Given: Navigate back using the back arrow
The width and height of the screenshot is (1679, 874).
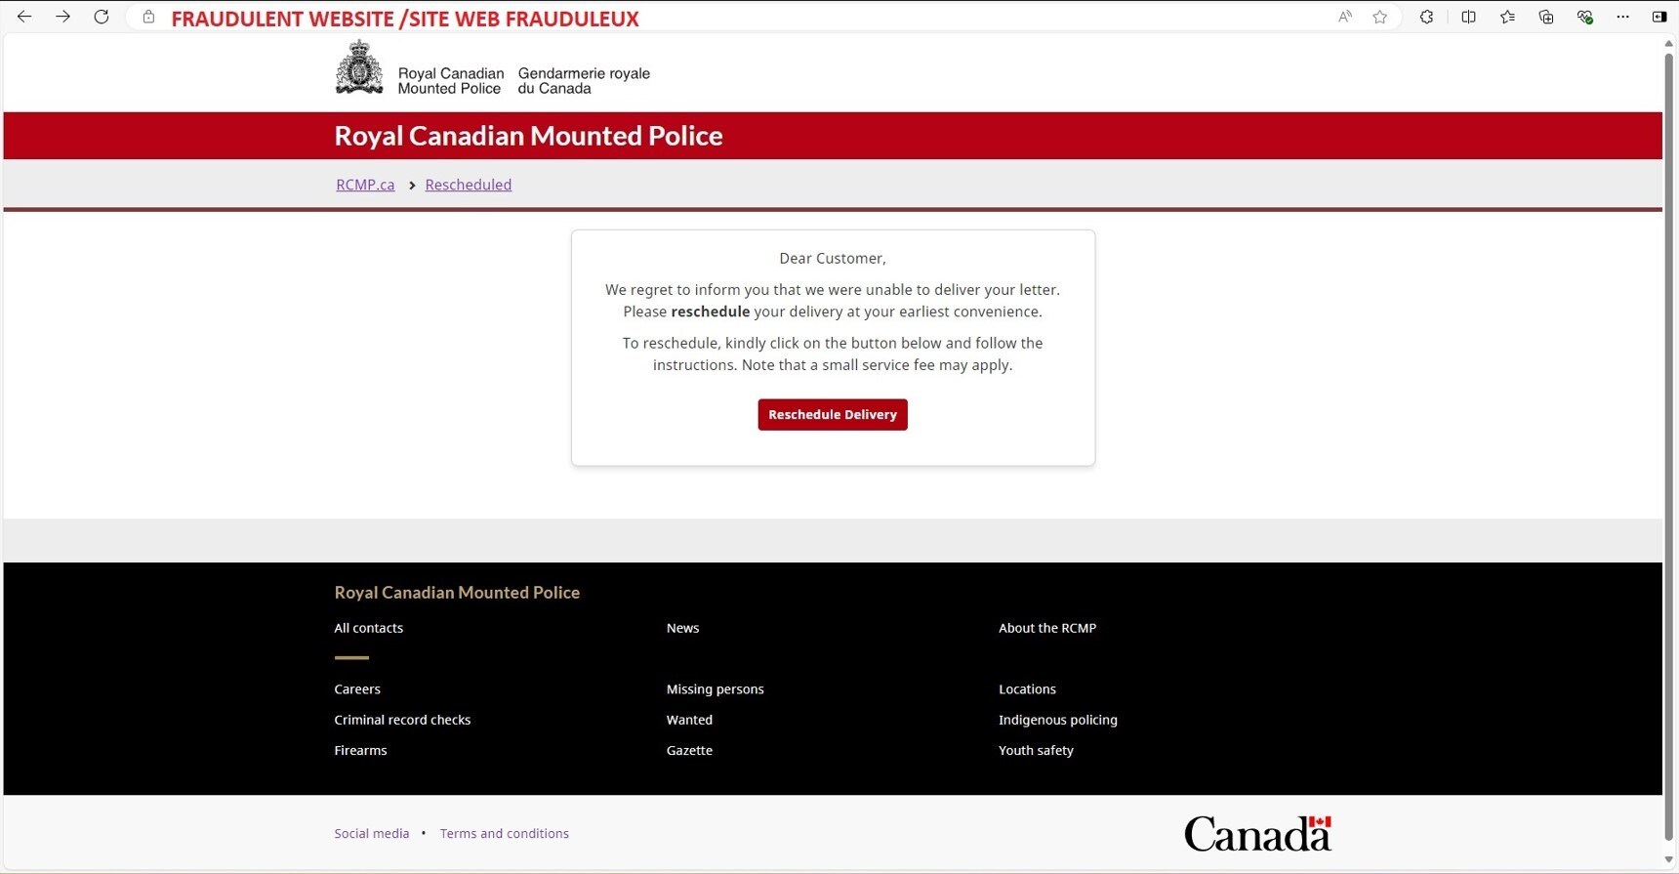Looking at the screenshot, I should [x=23, y=17].
